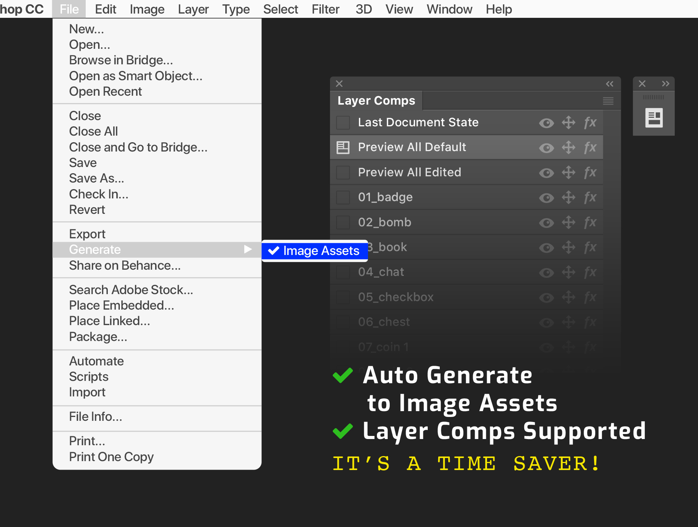Click position icon on Last Document State
The width and height of the screenshot is (698, 527).
click(x=568, y=122)
